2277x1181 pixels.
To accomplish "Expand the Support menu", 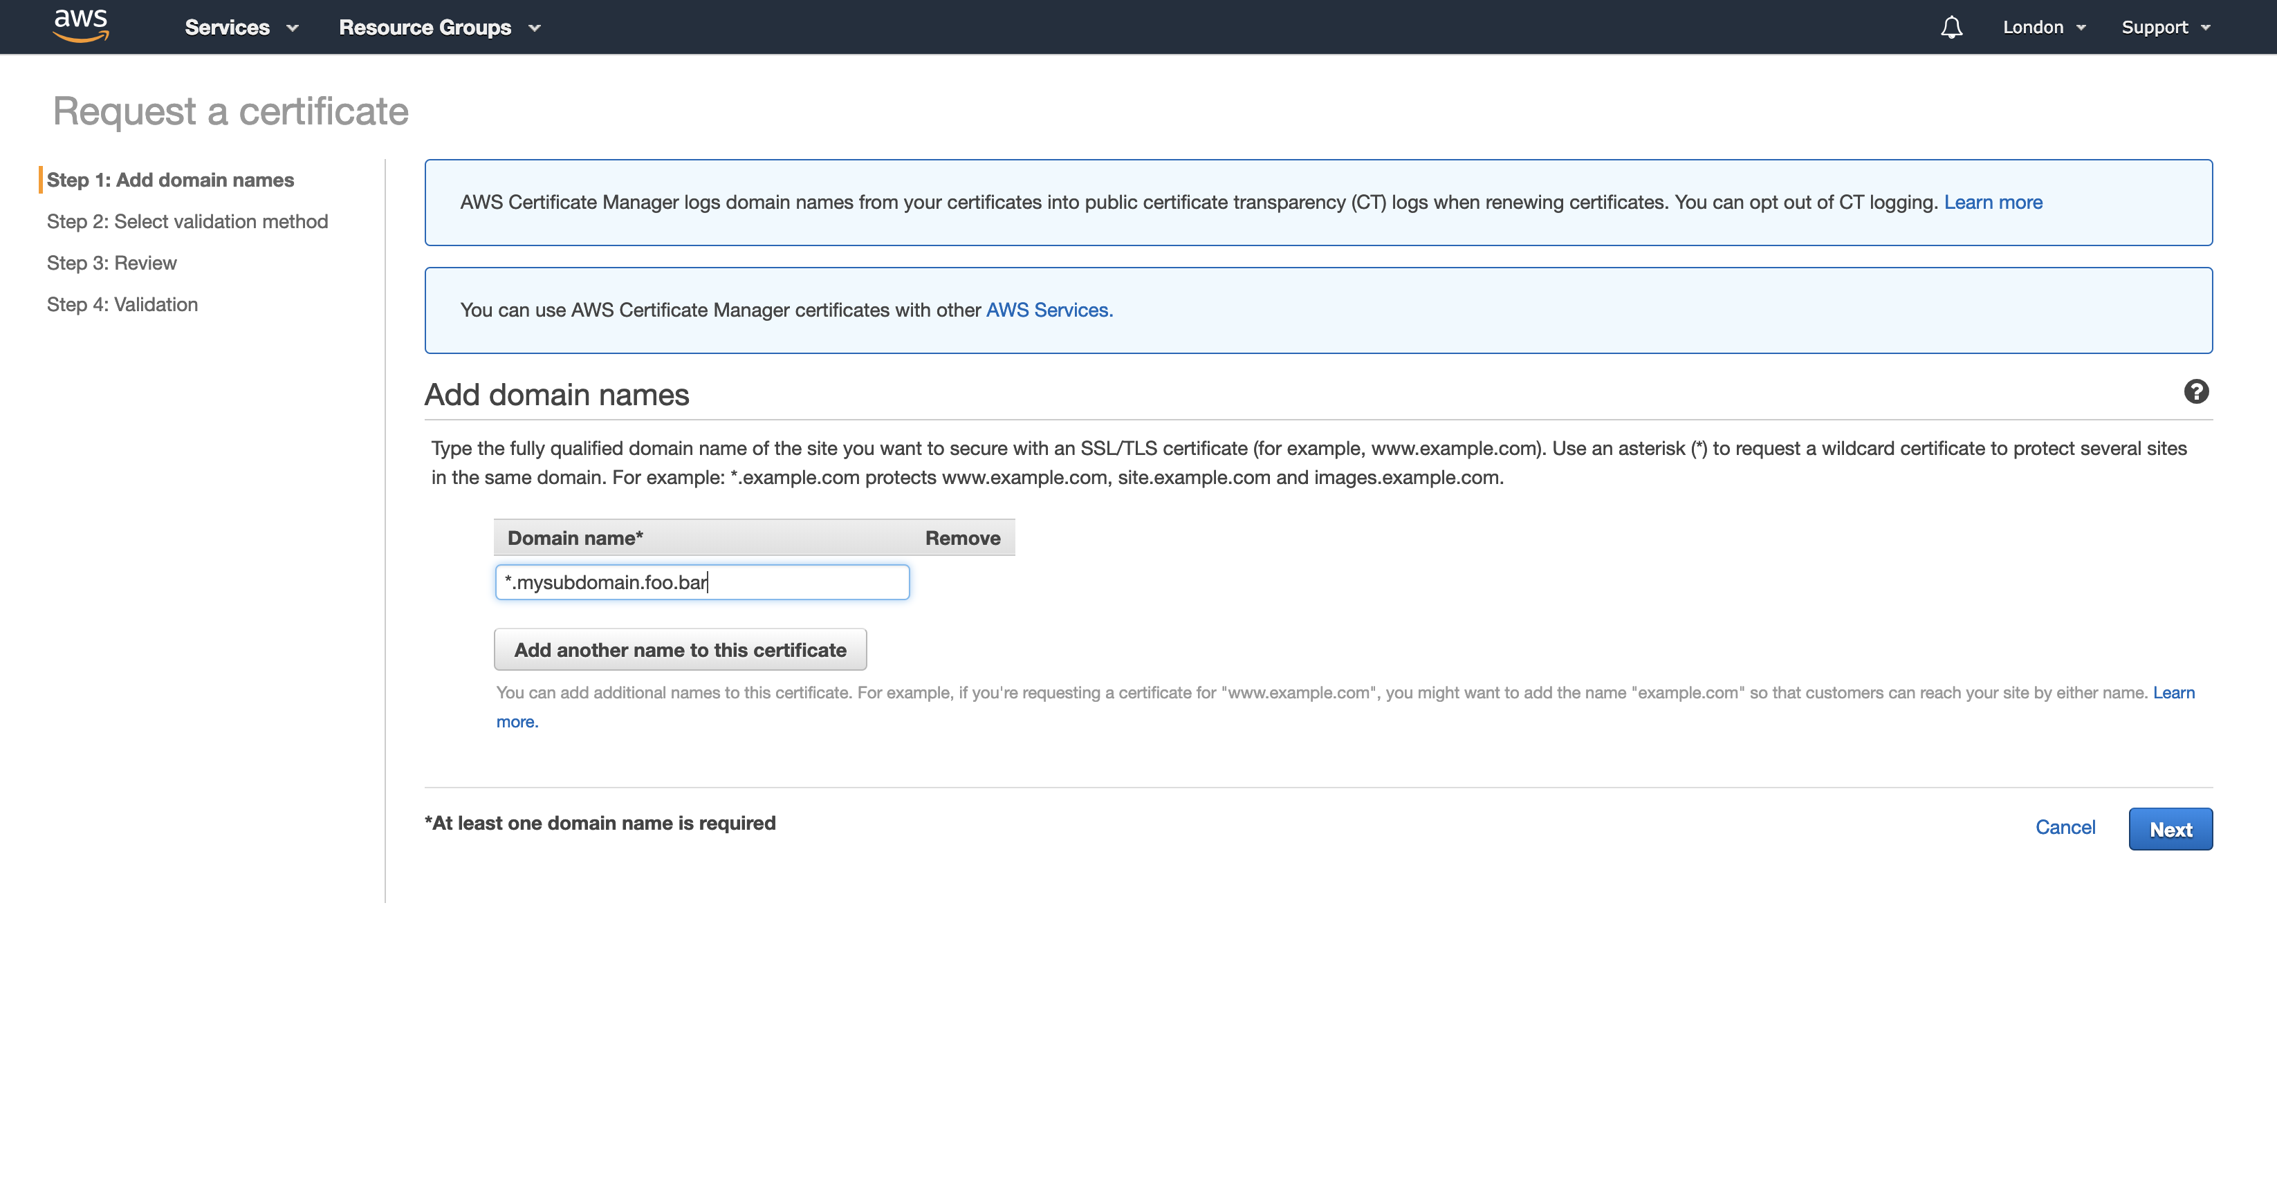I will coord(2165,28).
